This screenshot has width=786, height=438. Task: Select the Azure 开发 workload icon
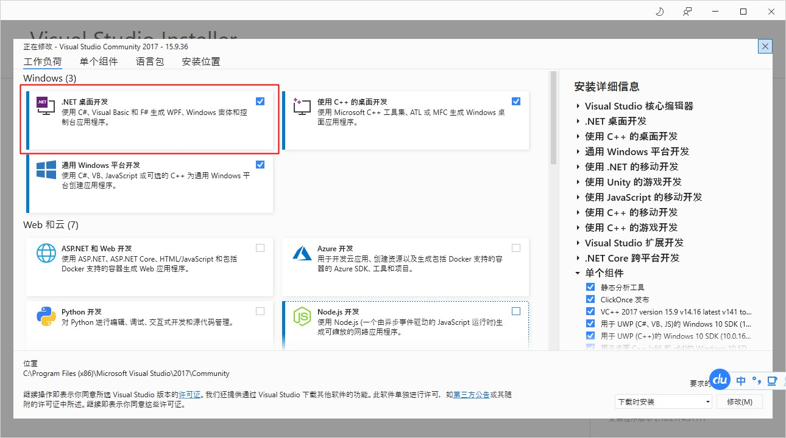pos(302,252)
